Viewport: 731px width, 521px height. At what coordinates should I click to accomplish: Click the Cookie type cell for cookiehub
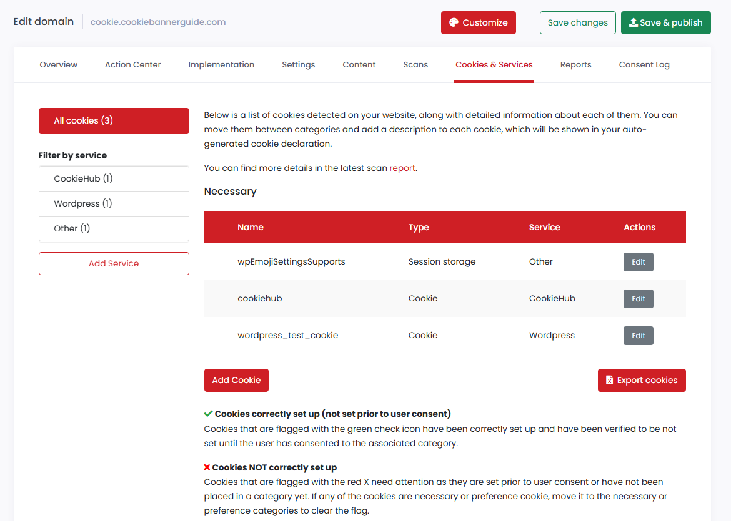[x=423, y=298]
